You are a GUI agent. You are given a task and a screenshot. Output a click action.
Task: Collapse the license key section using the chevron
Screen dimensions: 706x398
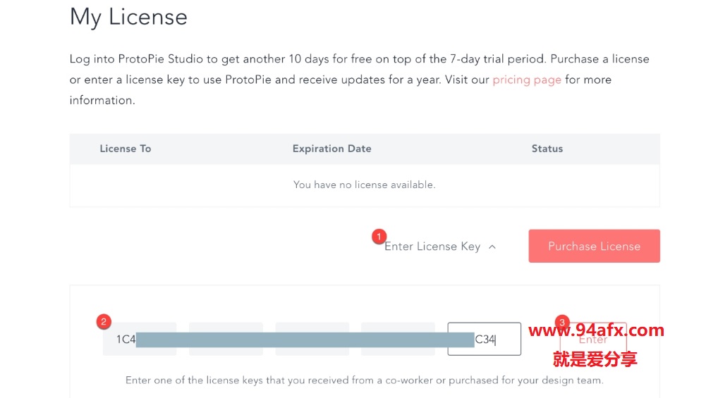click(x=492, y=247)
